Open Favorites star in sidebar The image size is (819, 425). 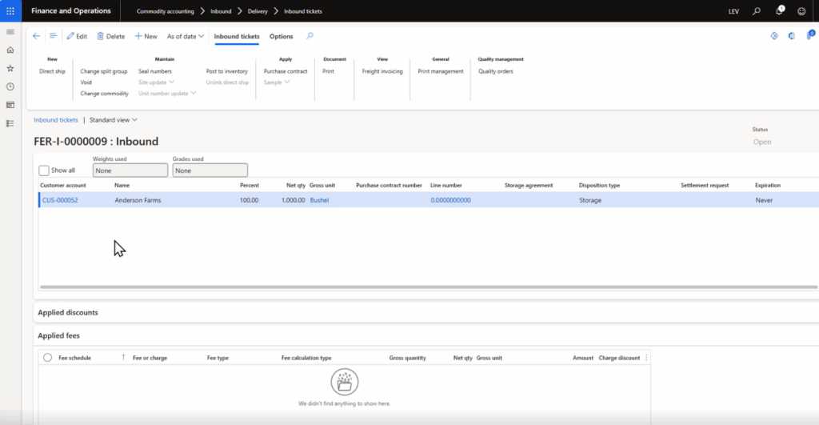point(10,69)
